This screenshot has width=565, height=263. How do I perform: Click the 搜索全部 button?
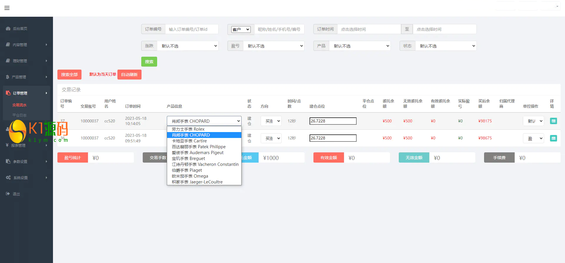point(69,75)
